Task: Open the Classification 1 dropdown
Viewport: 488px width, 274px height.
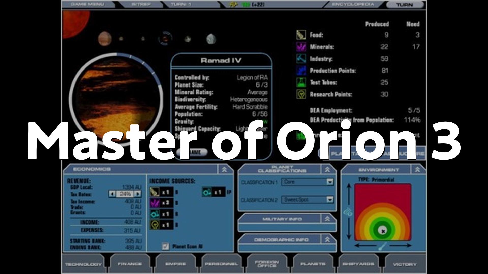Action: pos(330,182)
